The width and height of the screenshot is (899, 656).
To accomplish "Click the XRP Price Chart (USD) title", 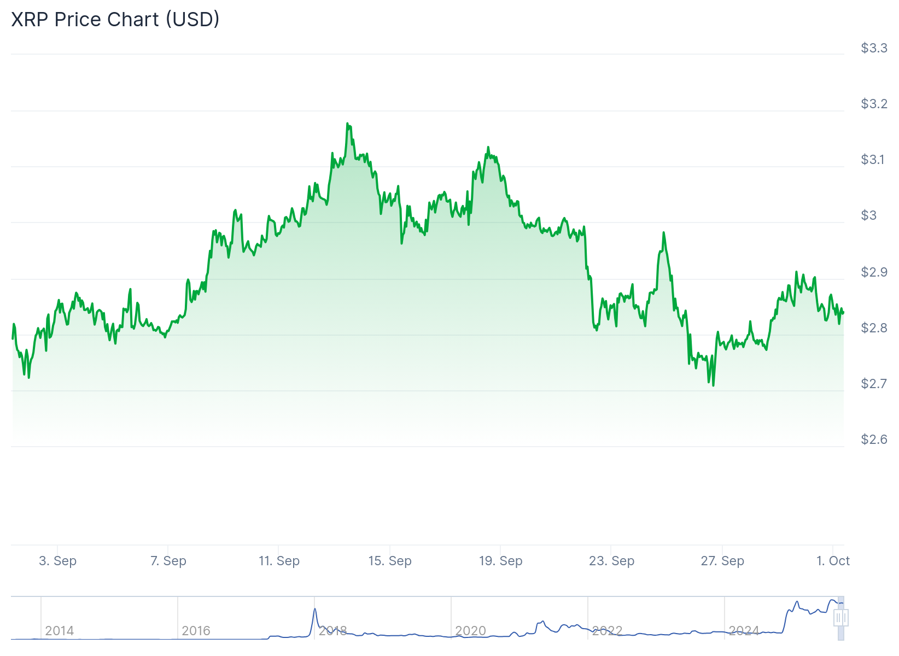I will pyautogui.click(x=115, y=19).
